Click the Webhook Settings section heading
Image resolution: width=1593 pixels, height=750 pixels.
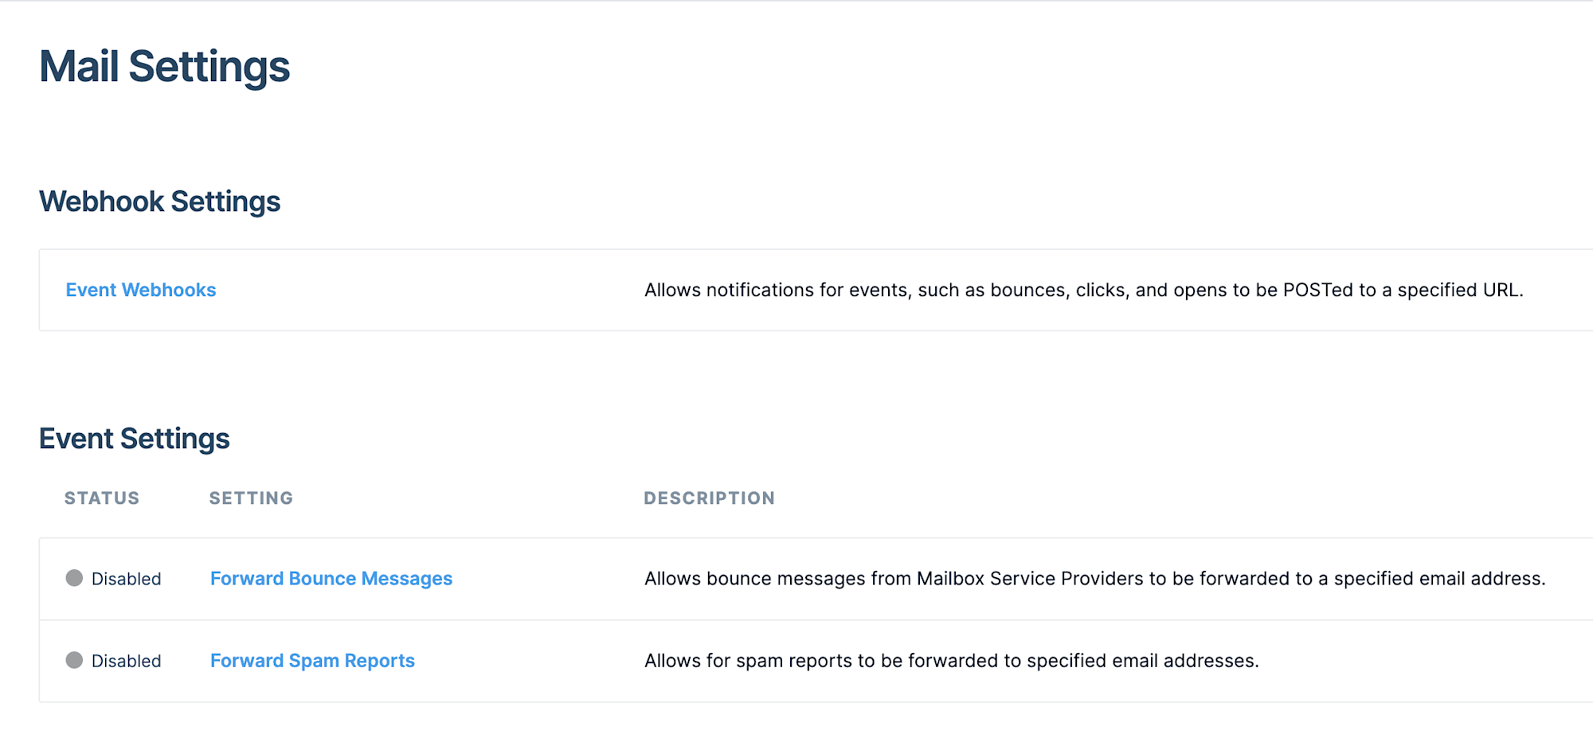pos(159,201)
